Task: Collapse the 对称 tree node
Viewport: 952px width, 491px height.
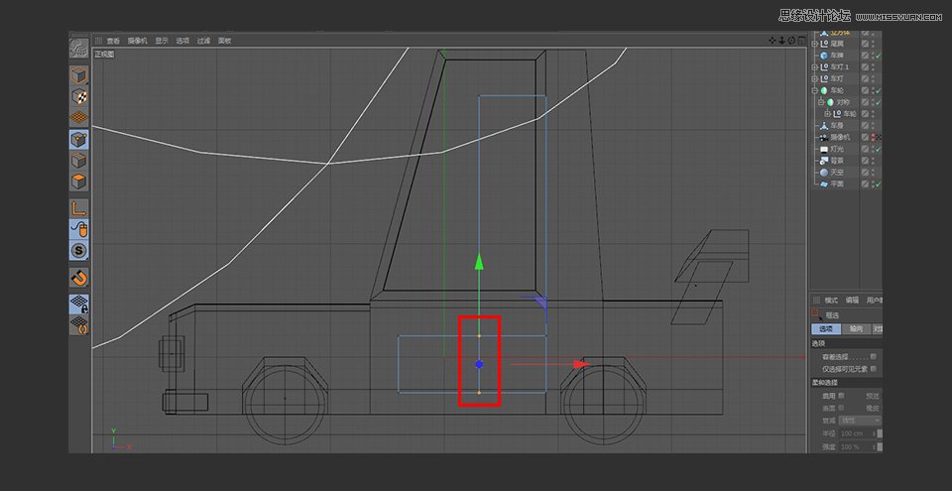Action: pyautogui.click(x=821, y=102)
